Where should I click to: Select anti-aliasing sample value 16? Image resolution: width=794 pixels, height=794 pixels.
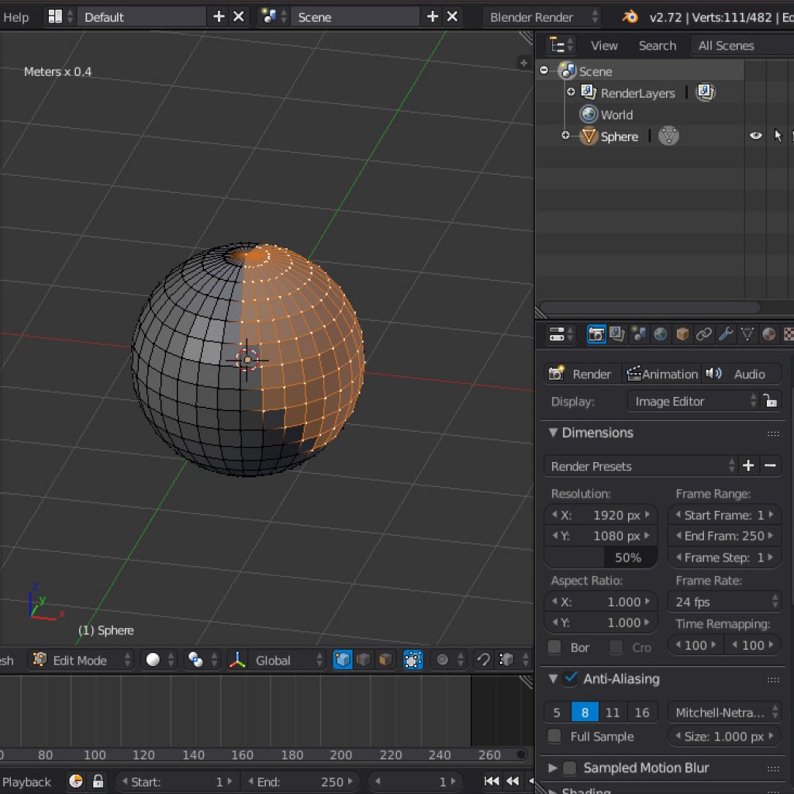coord(641,712)
